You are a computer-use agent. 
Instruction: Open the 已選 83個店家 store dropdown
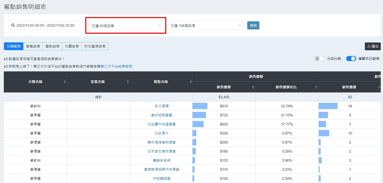pyautogui.click(x=126, y=25)
